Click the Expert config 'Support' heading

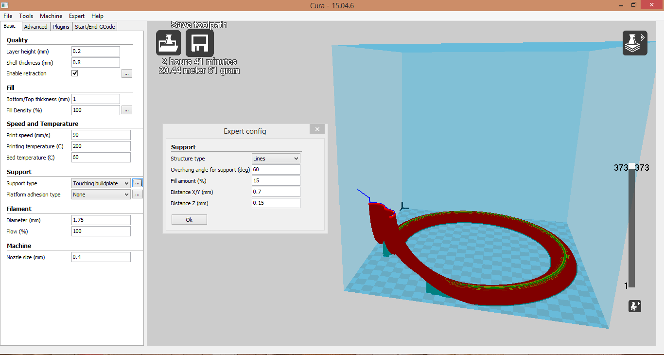[x=183, y=147]
